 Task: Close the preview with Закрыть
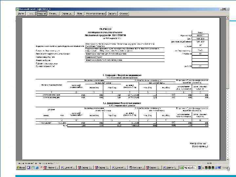point(112,14)
